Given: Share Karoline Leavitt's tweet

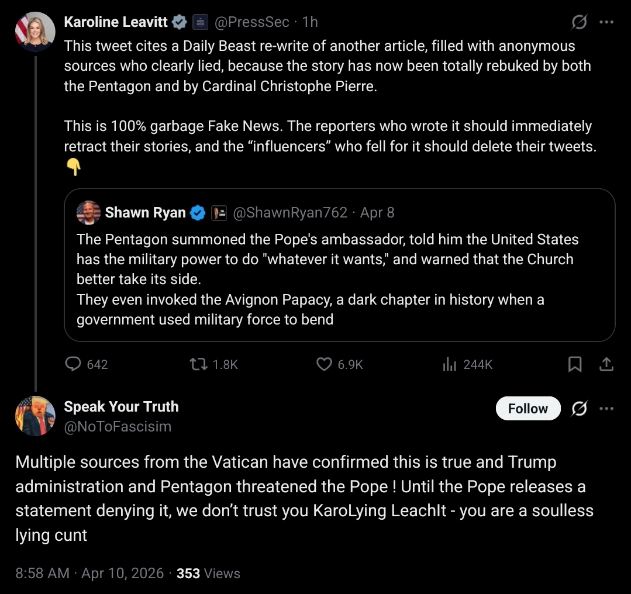Looking at the screenshot, I should tap(607, 364).
